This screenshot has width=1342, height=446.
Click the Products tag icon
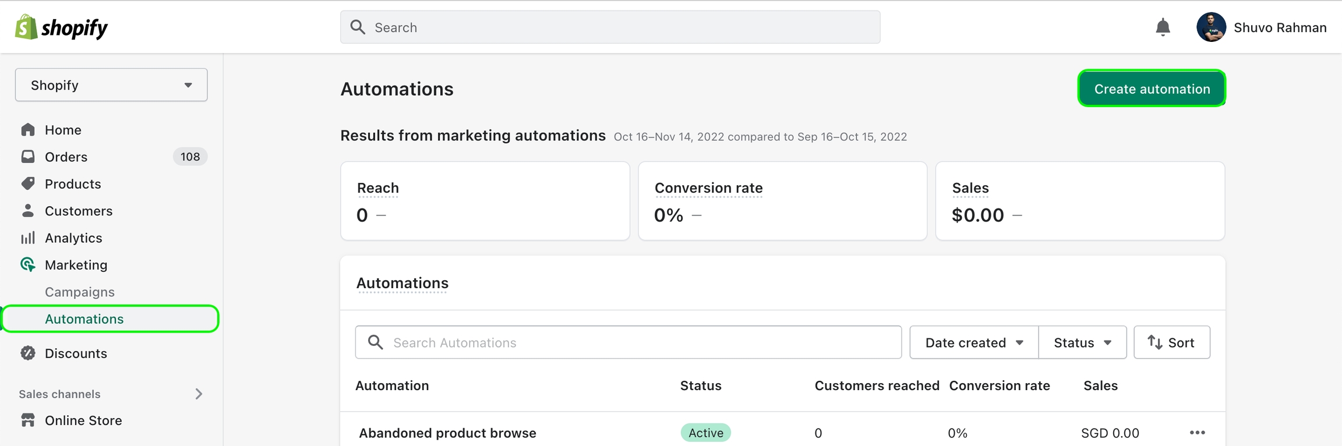tap(28, 183)
